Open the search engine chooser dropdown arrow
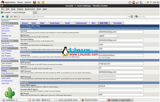160x102 pixels. tap(138, 16)
